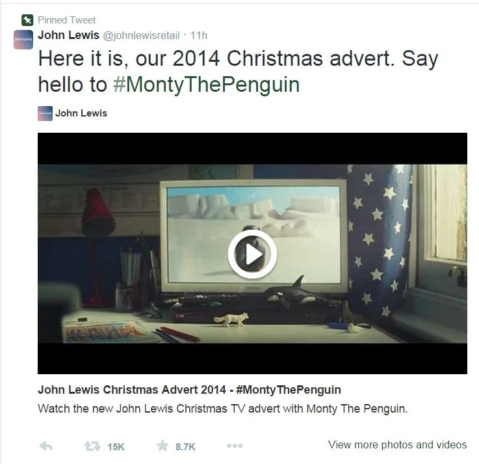
Task: Click the star curtain in video thumbnail
Action: pyautogui.click(x=379, y=239)
